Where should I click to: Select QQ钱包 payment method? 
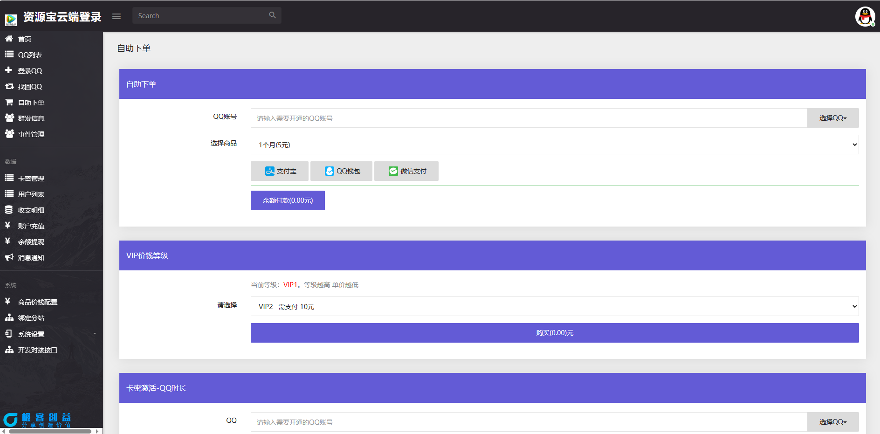click(x=342, y=171)
